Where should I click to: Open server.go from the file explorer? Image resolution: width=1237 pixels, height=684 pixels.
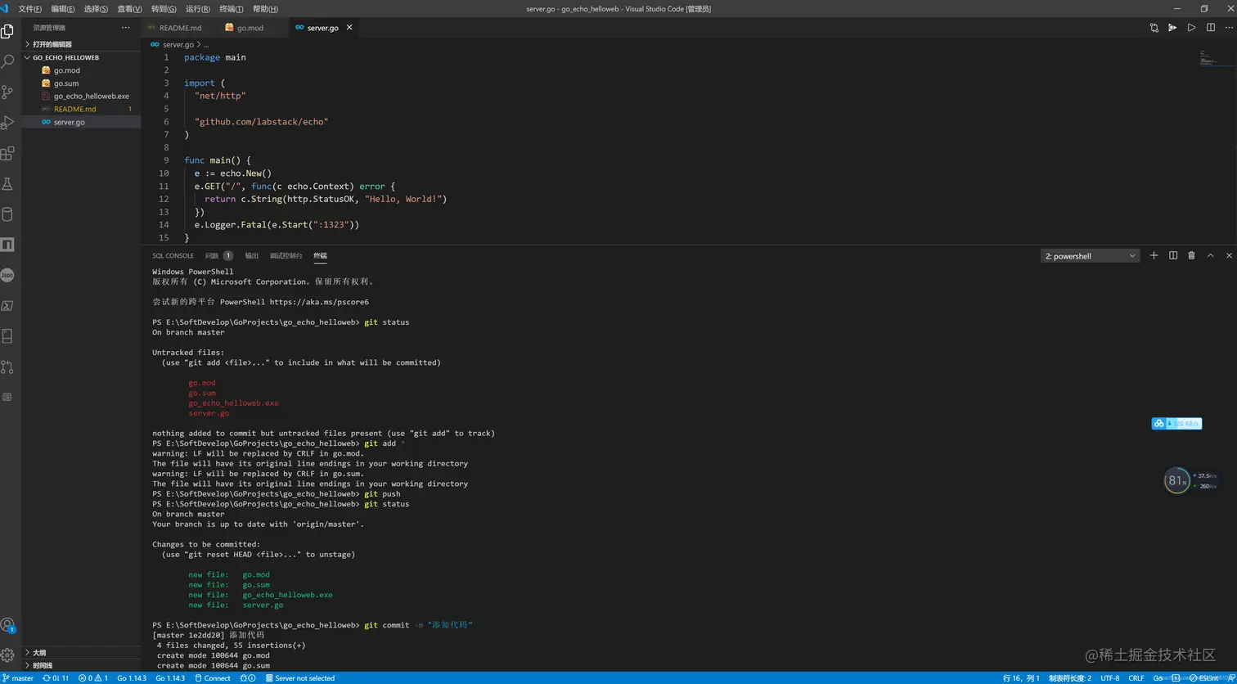(x=69, y=122)
